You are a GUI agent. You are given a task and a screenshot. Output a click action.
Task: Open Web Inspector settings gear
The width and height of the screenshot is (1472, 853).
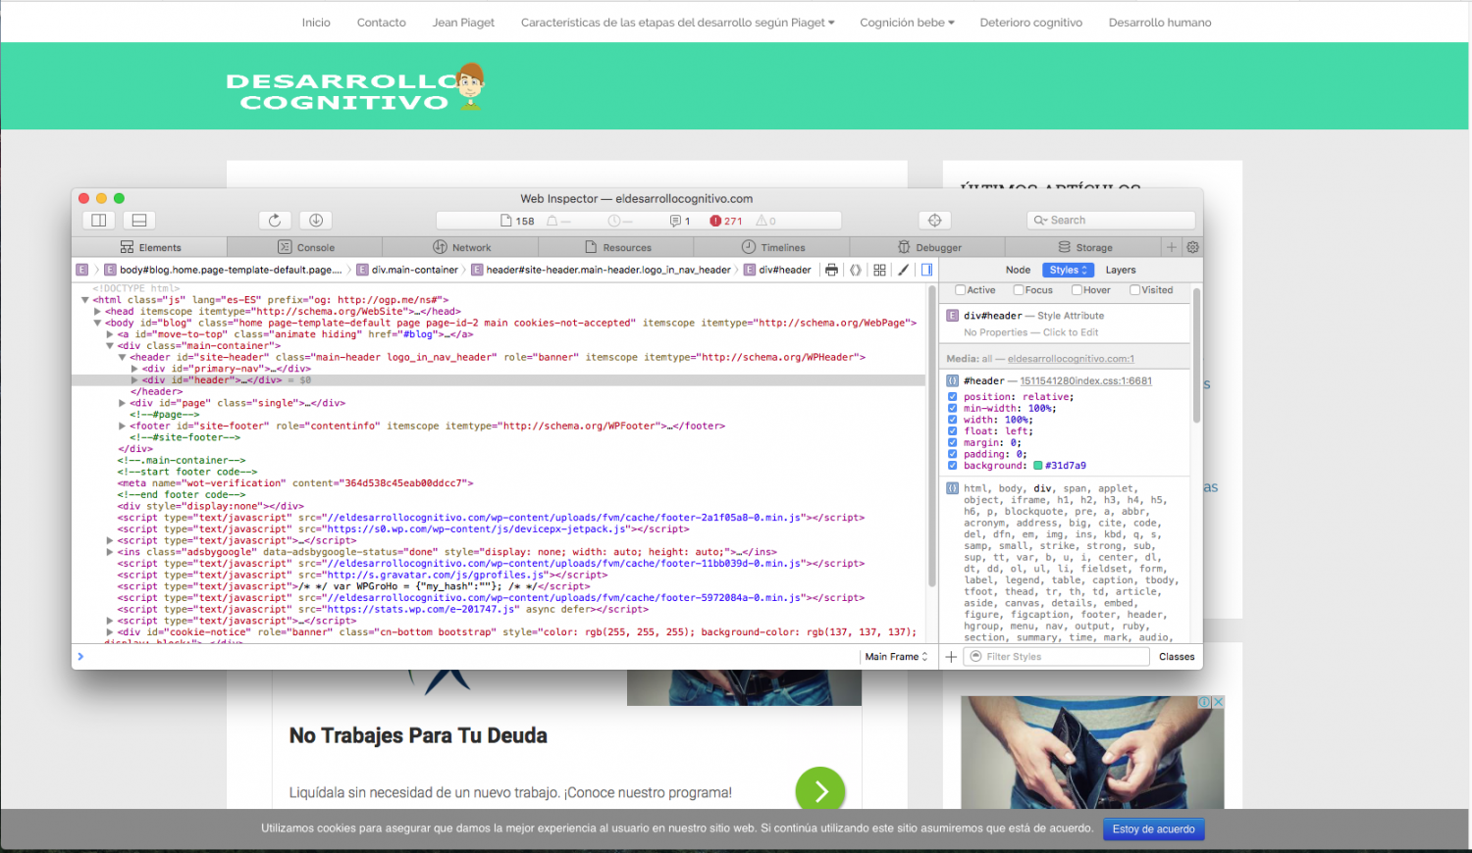pyautogui.click(x=1192, y=247)
